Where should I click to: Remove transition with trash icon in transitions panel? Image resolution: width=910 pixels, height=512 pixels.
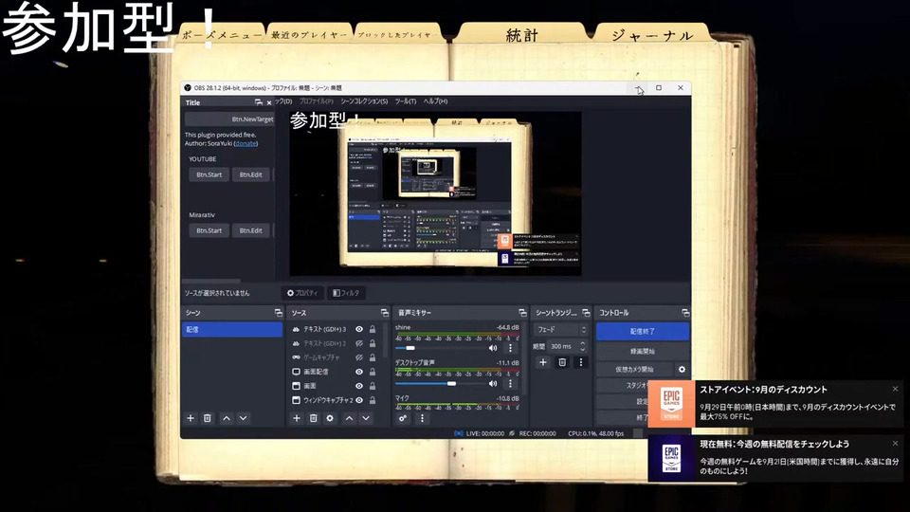point(562,362)
